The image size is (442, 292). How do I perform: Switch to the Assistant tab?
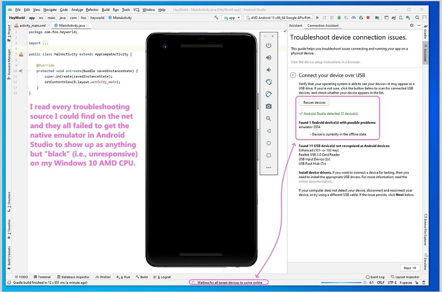(295, 25)
